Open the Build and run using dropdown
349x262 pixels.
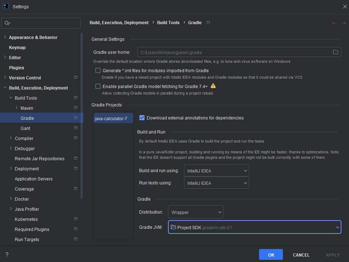pos(216,171)
